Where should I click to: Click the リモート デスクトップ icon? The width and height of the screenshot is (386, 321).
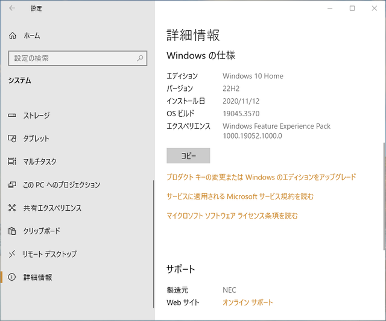point(12,254)
